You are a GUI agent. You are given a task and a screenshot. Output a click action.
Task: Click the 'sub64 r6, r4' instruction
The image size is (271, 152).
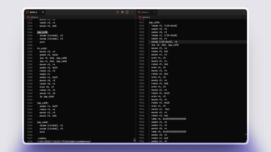coord(159,39)
